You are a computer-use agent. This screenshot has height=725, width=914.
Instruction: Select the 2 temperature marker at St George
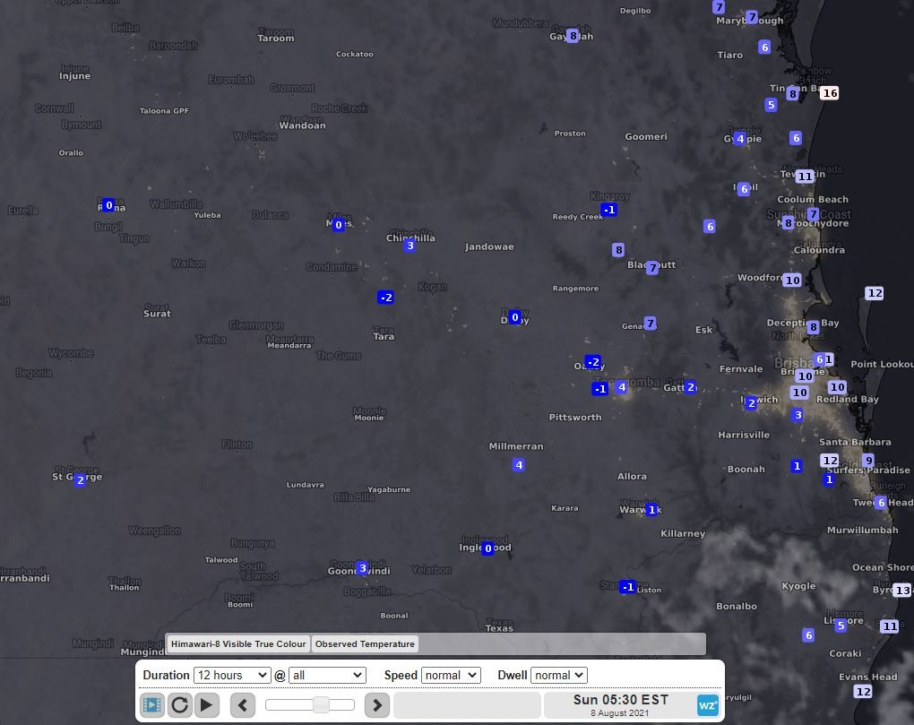80,480
